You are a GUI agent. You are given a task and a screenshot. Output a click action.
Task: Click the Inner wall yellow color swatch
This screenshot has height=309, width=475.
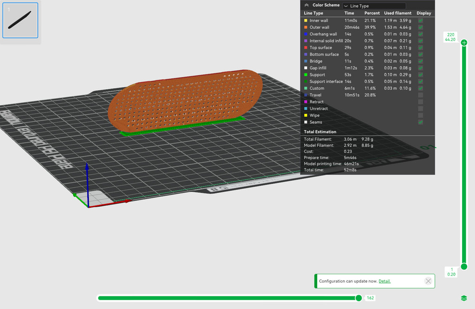306,20
